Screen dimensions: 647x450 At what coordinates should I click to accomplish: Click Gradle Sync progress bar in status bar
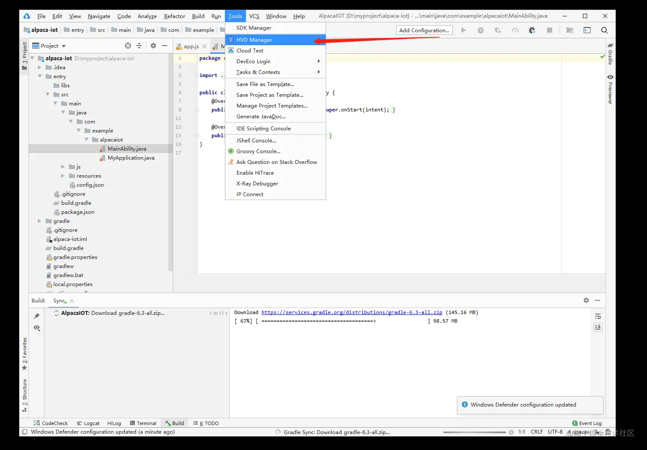(x=474, y=432)
